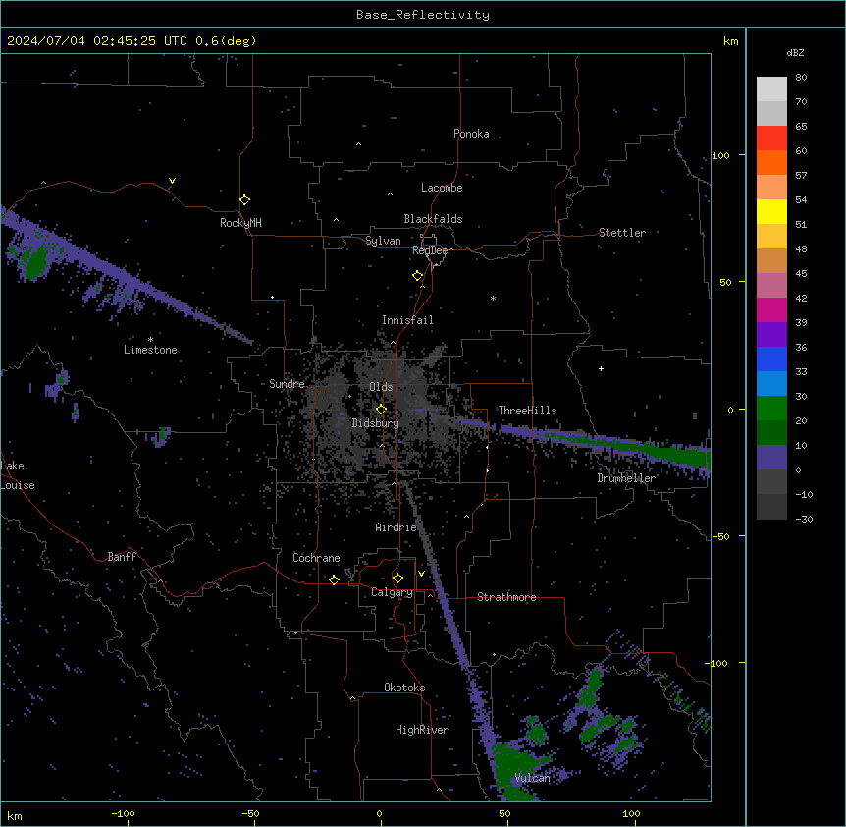Click the Banff town label
846x827 pixels.
coord(122,557)
